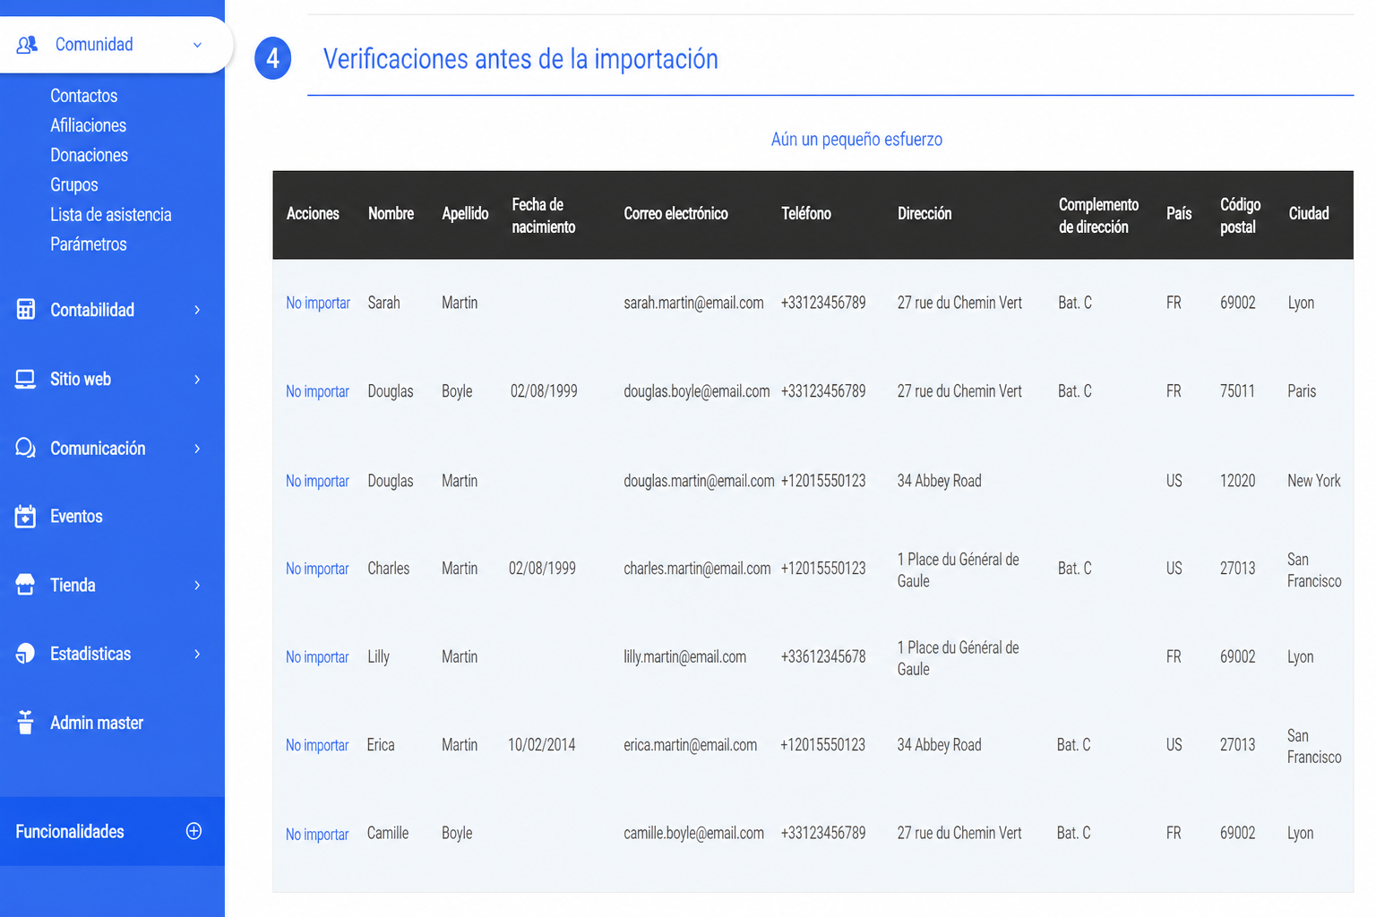Click the Tienda shop icon
The width and height of the screenshot is (1376, 917).
25,585
